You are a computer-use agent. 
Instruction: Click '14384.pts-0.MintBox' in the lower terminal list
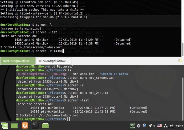tap(47, 108)
